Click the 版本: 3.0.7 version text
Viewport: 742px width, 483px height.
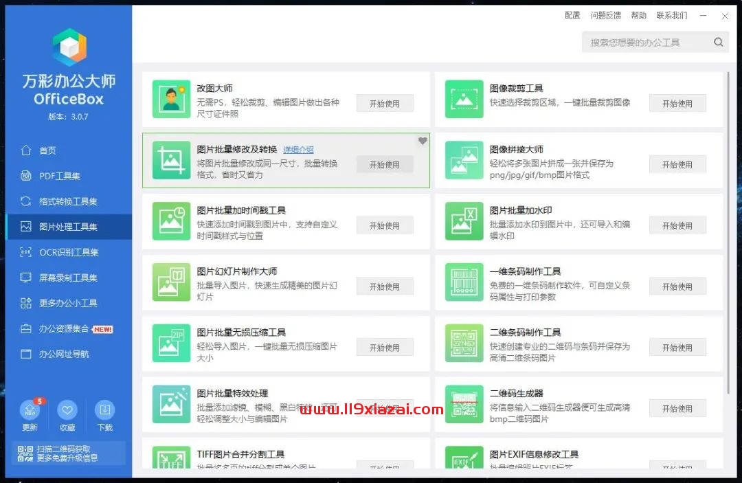pyautogui.click(x=68, y=117)
